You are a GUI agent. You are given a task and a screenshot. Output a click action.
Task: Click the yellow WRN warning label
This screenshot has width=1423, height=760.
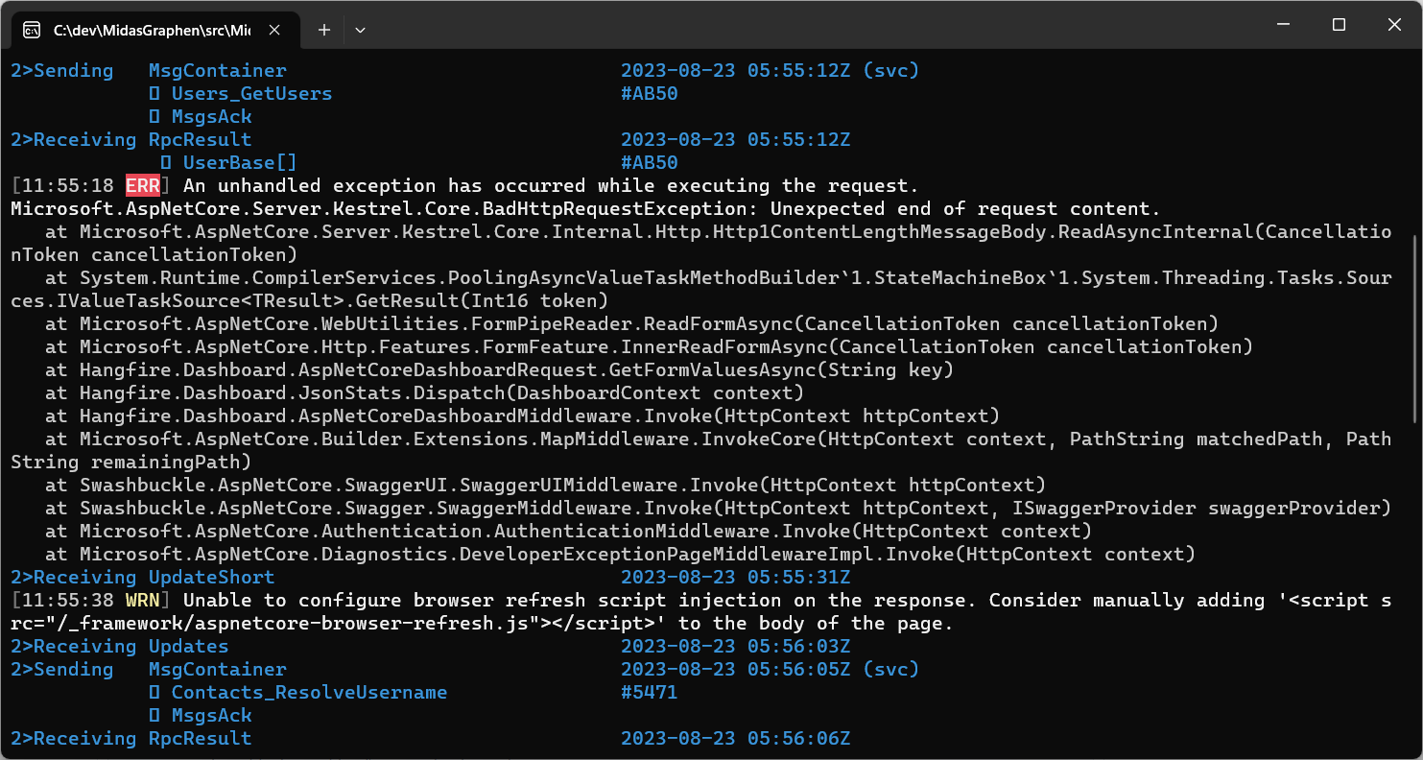tap(142, 600)
